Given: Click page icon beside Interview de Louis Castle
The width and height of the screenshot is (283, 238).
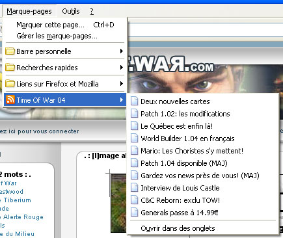Looking at the screenshot, I should [135, 188].
